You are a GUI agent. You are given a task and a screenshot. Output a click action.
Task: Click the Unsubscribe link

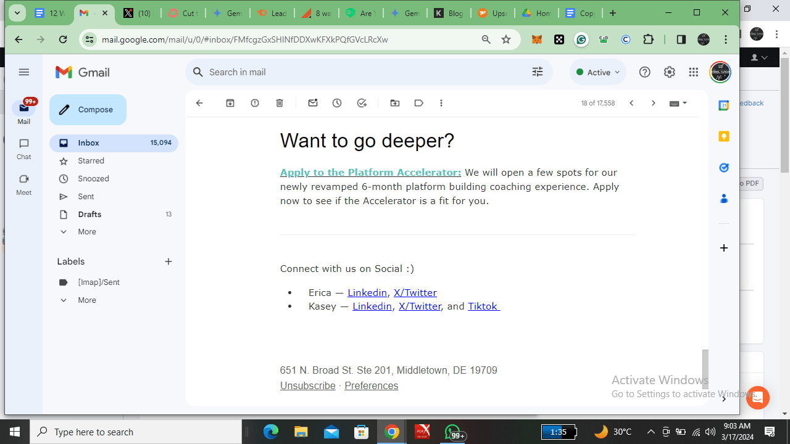point(307,386)
